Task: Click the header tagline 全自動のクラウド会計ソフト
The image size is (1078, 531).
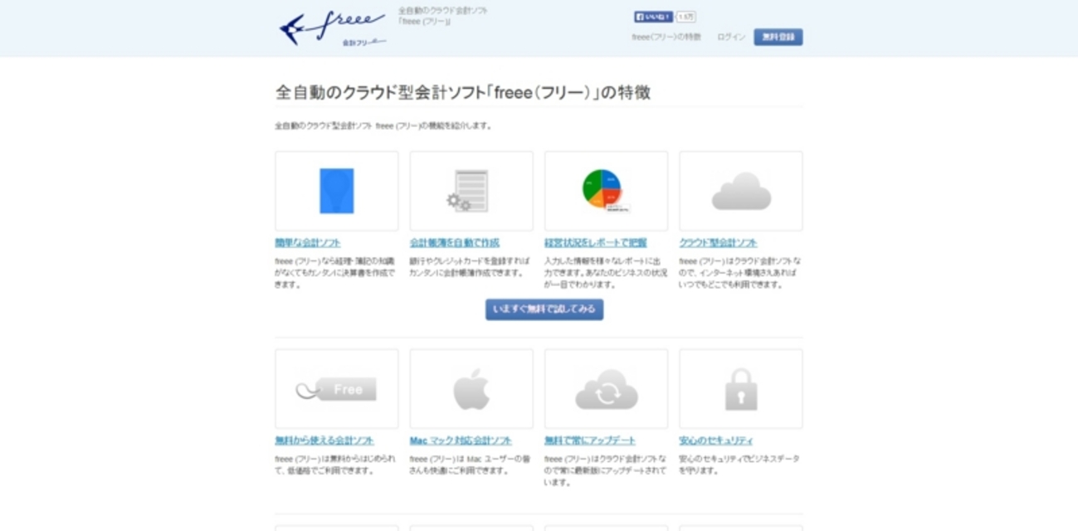Action: pos(442,16)
